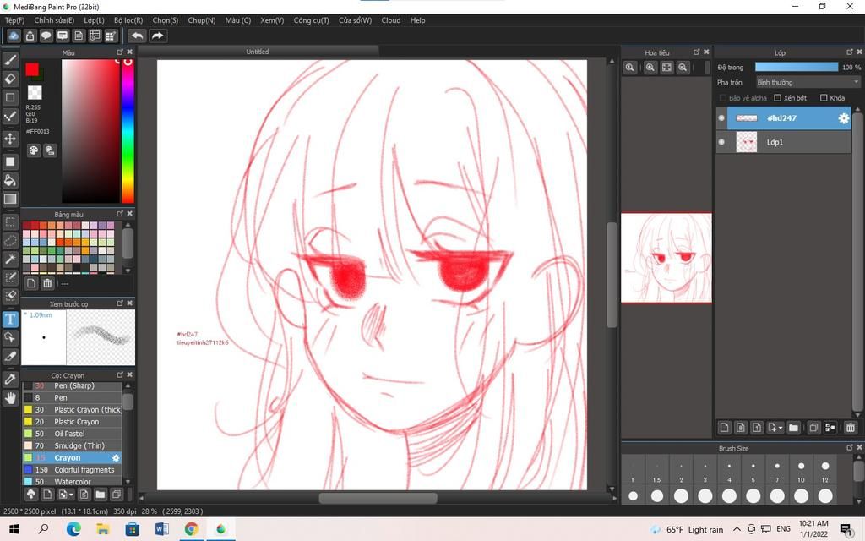The height and width of the screenshot is (541, 865).
Task: Click the Windows Start button
Action: 14,529
